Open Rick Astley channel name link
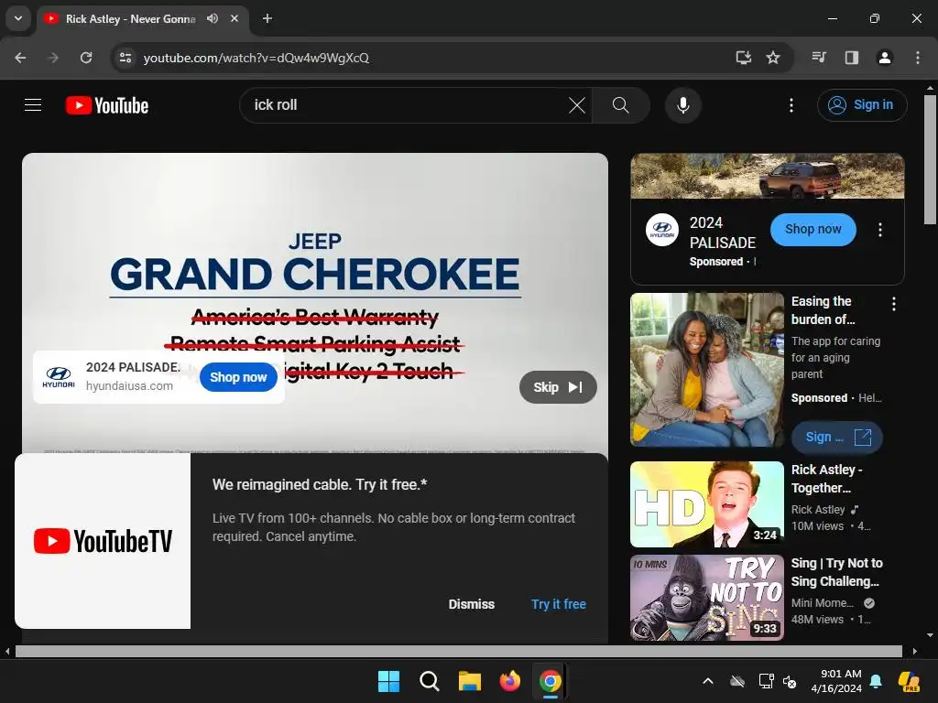 point(818,509)
